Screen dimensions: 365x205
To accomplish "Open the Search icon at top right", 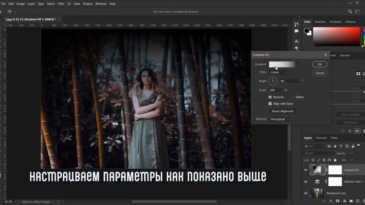I will point(350,11).
